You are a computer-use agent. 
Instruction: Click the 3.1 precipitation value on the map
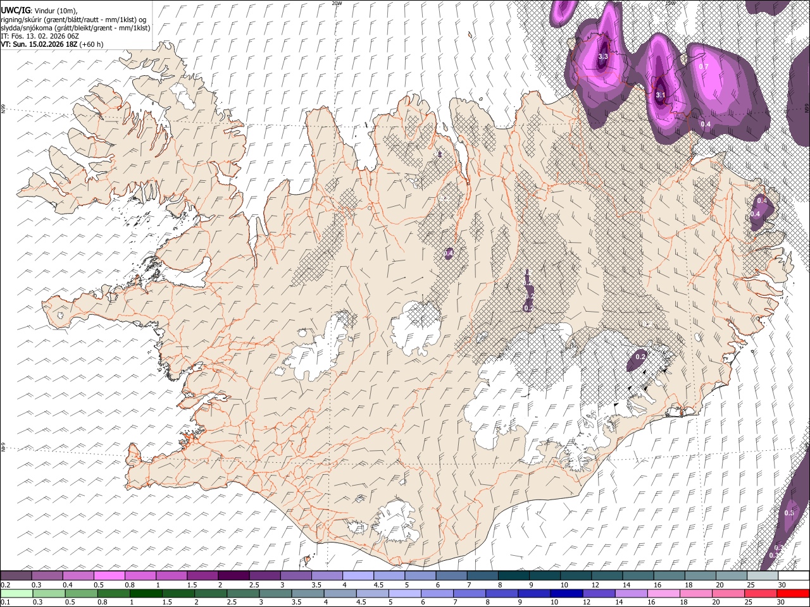[661, 95]
